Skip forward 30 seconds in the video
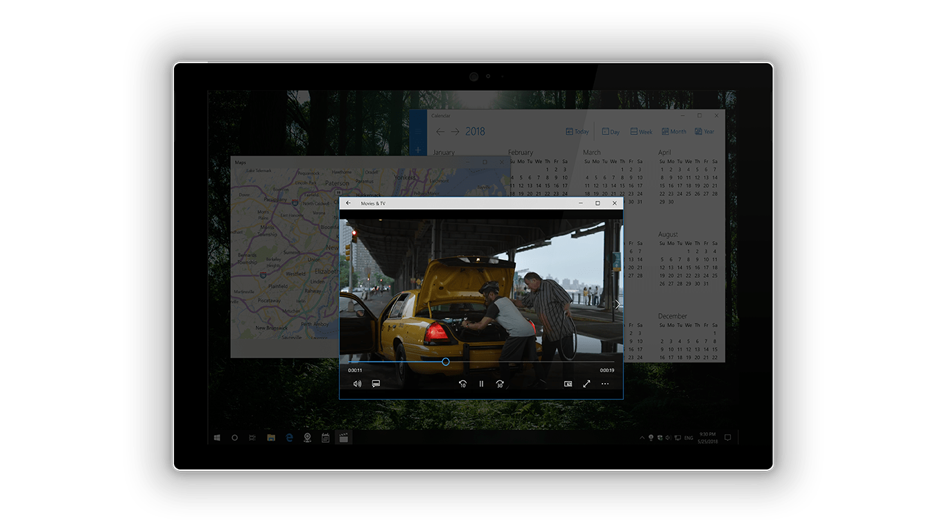This screenshot has width=947, height=532. click(x=499, y=384)
